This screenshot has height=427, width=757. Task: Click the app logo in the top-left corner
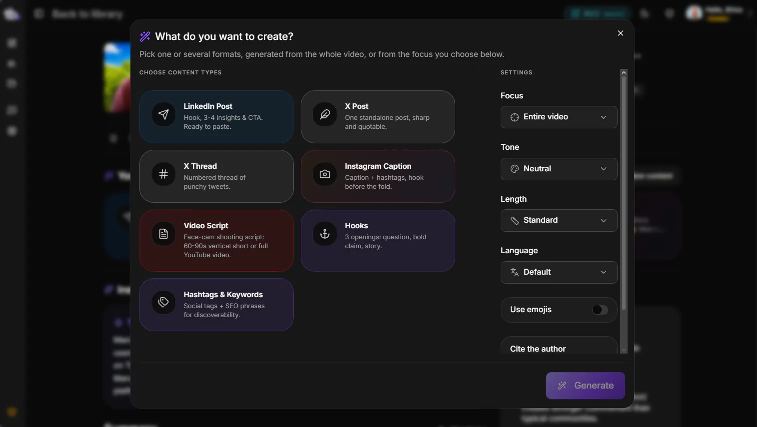(x=12, y=14)
